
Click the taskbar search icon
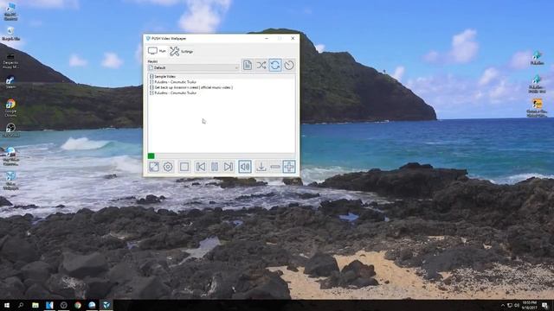point(21,305)
